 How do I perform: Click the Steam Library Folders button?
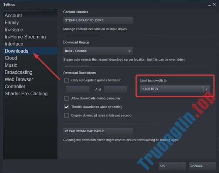pos(98,21)
